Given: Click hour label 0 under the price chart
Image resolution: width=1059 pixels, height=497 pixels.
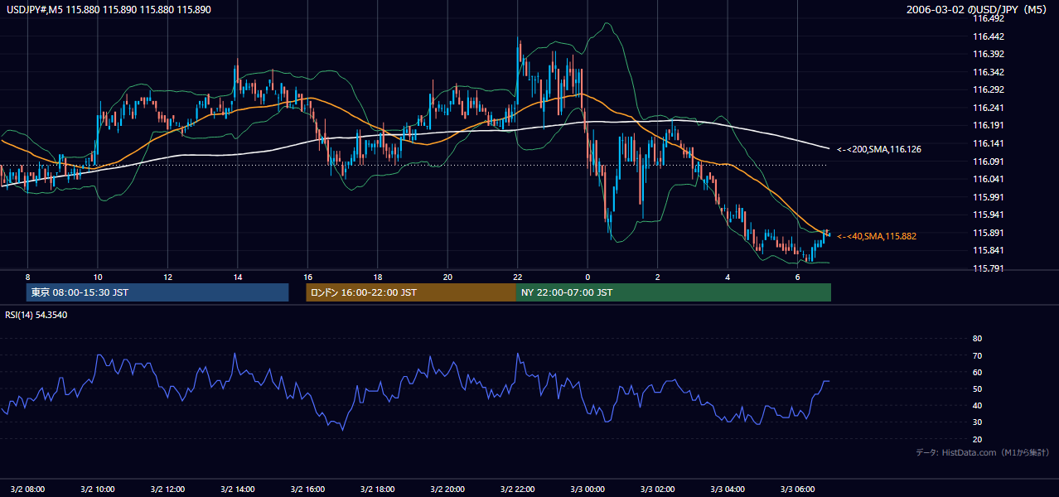Looking at the screenshot, I should (588, 277).
